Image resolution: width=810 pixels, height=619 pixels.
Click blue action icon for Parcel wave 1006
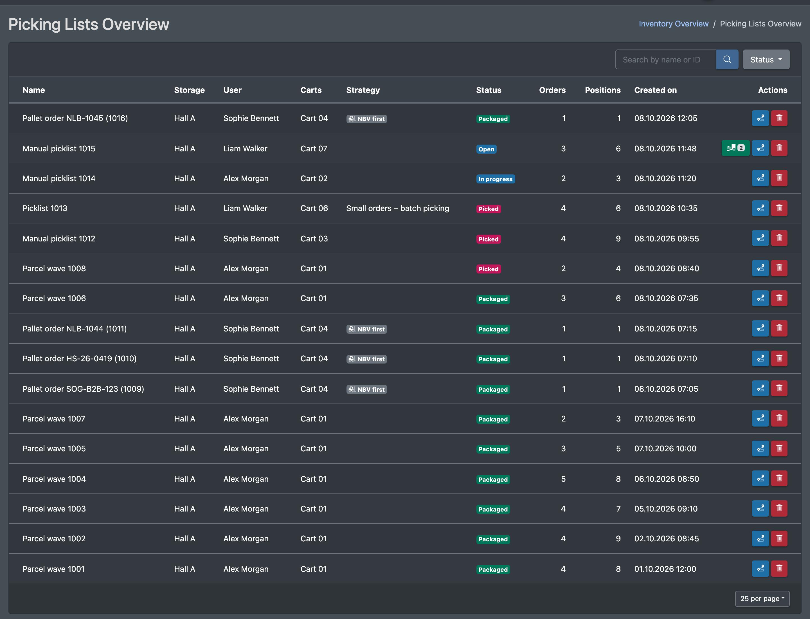pos(760,299)
